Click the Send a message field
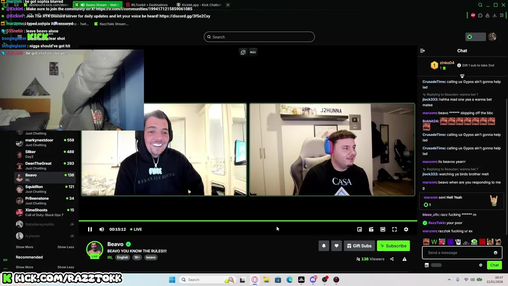The width and height of the screenshot is (508, 286). 462,253
